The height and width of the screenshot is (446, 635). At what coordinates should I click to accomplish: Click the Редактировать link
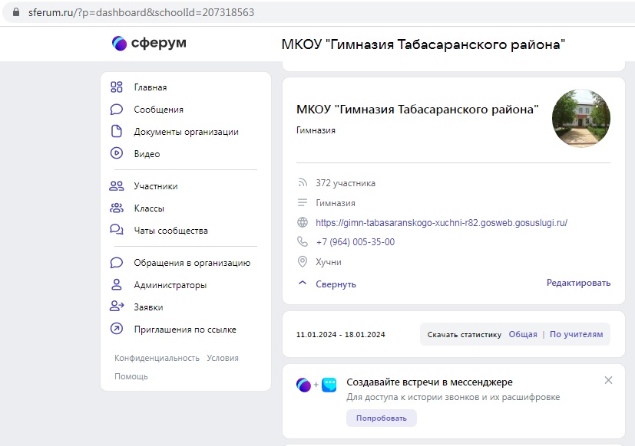(578, 283)
